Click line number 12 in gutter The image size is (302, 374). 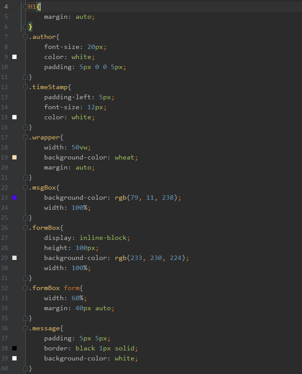[4, 87]
